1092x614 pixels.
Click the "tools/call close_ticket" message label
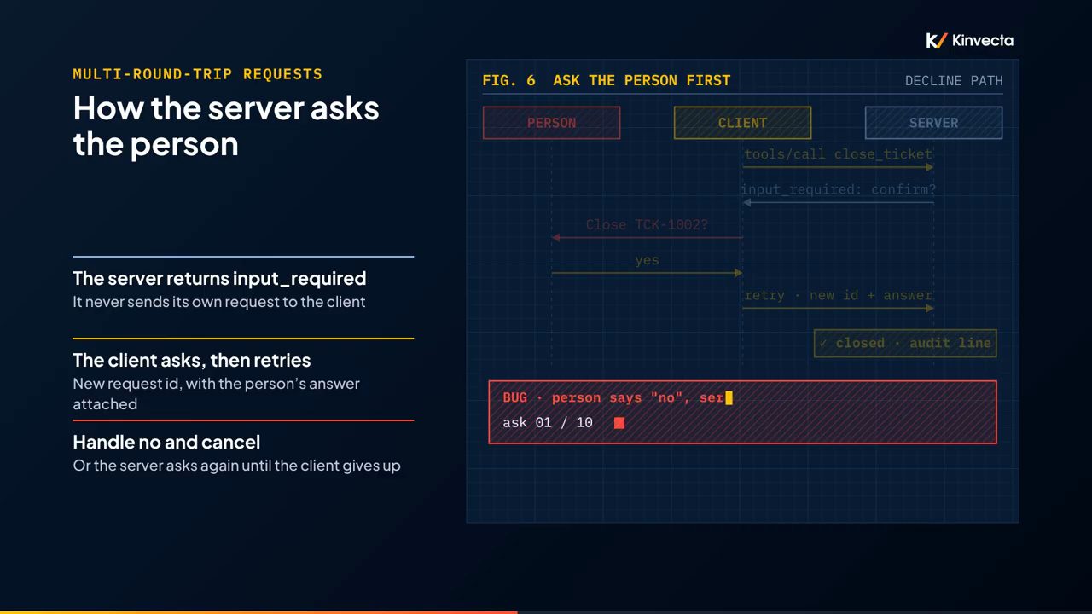click(x=838, y=154)
